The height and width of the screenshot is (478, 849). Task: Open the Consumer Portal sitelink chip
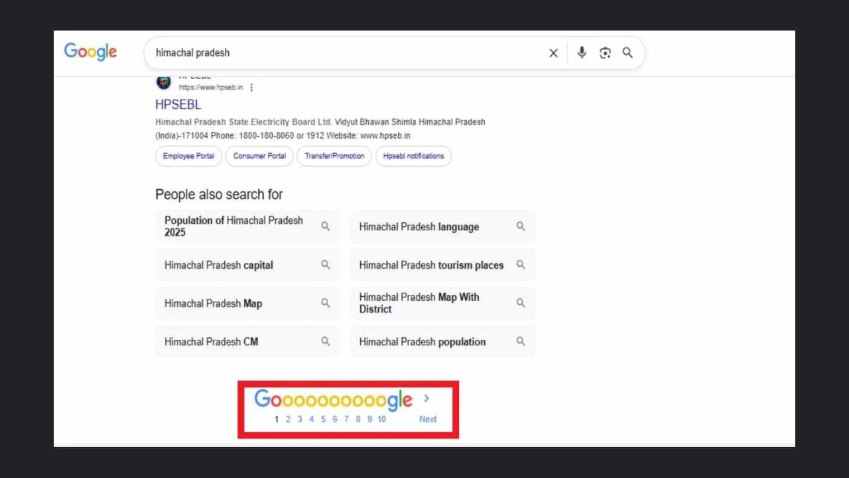click(259, 156)
